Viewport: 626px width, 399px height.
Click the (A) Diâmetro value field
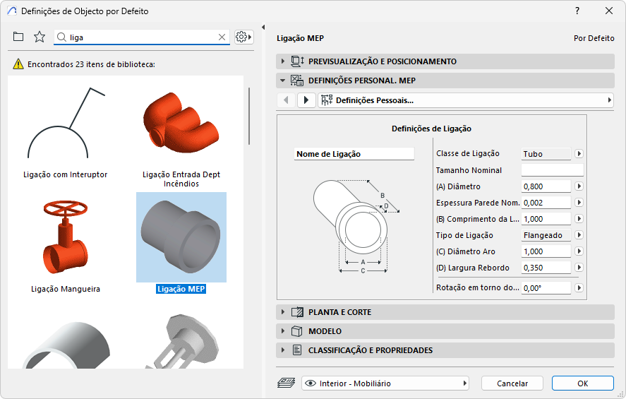[x=546, y=186]
